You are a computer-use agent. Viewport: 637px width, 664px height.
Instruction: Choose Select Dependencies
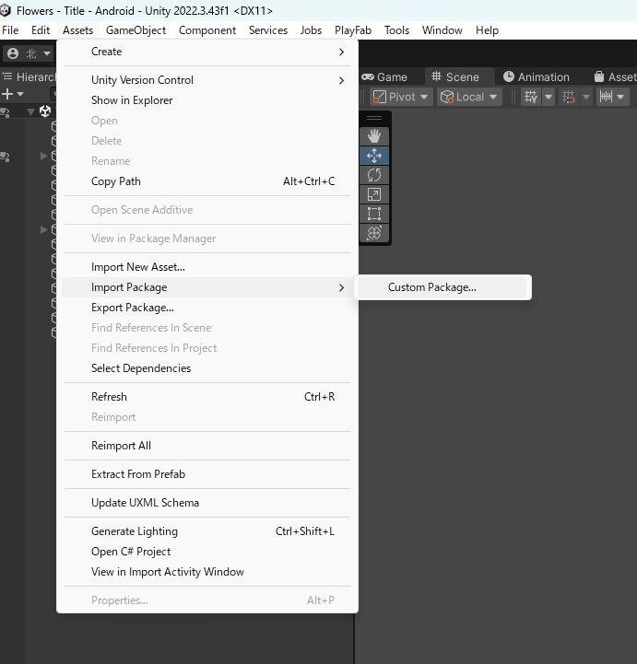206,368
